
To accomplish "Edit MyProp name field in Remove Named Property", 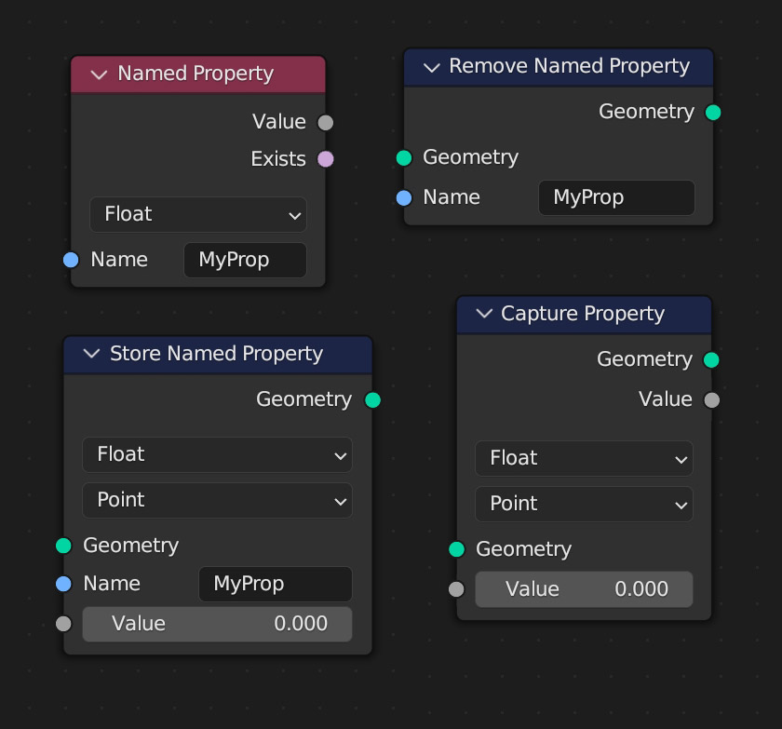I will click(616, 198).
